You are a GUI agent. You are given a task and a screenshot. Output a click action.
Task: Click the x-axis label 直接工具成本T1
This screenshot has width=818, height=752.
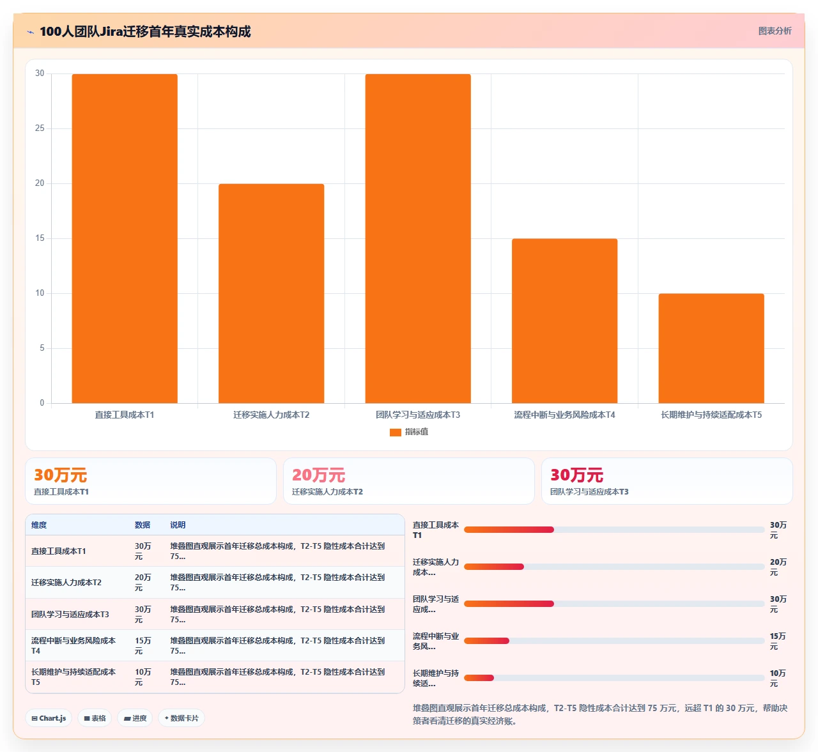coord(125,415)
